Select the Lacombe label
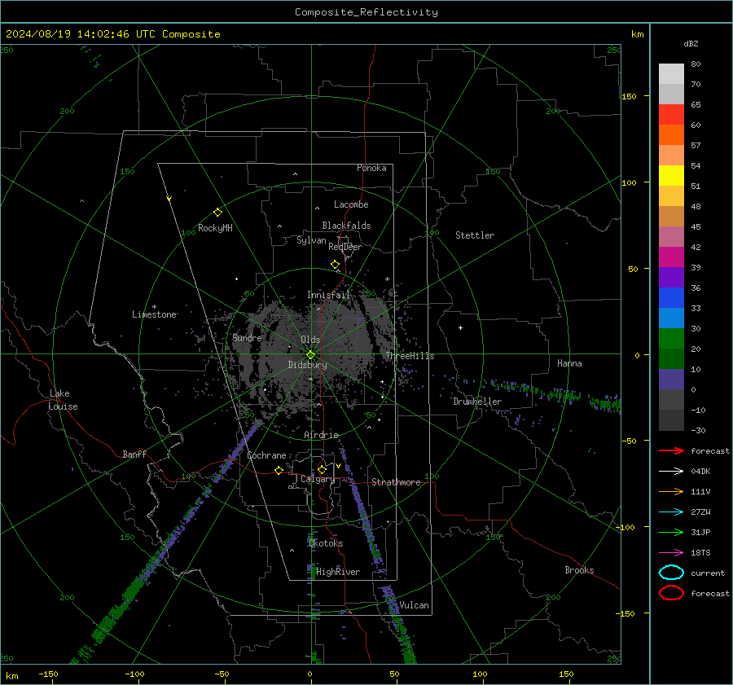The image size is (733, 685). [351, 204]
